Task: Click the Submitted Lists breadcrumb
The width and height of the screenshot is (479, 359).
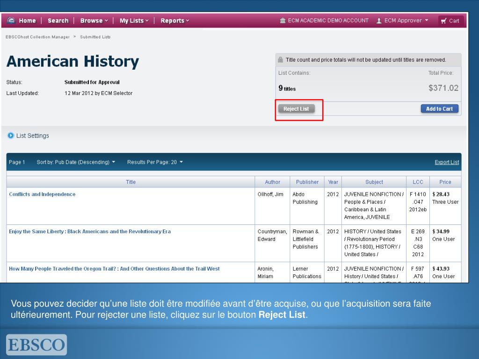Action: coord(95,37)
